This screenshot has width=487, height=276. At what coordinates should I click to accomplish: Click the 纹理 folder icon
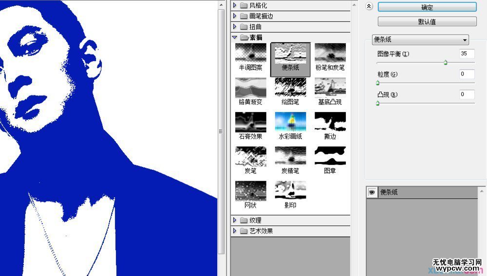[244, 221]
